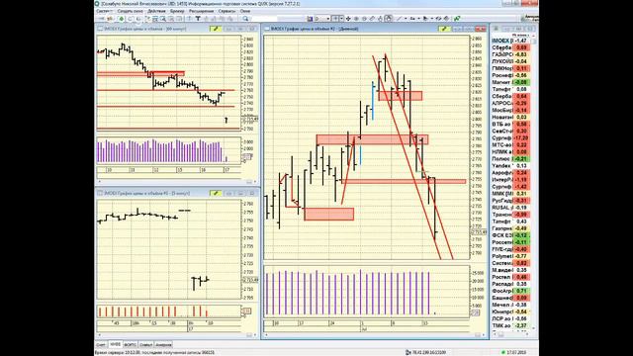Click yellow edit icon on 60-minute chart
The width and height of the screenshot is (633, 356).
[x=216, y=29]
